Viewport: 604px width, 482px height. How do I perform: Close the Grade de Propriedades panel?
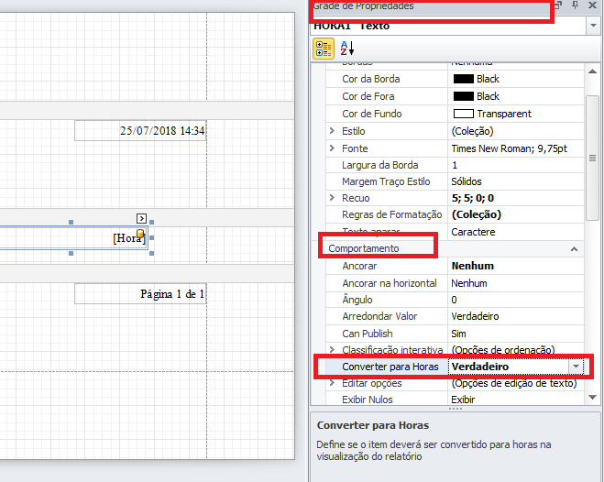pyautogui.click(x=592, y=5)
